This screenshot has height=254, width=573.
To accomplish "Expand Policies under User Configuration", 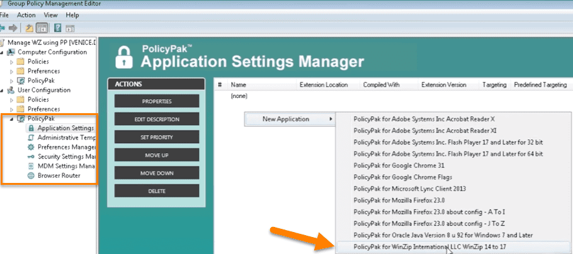I will 12,99.
